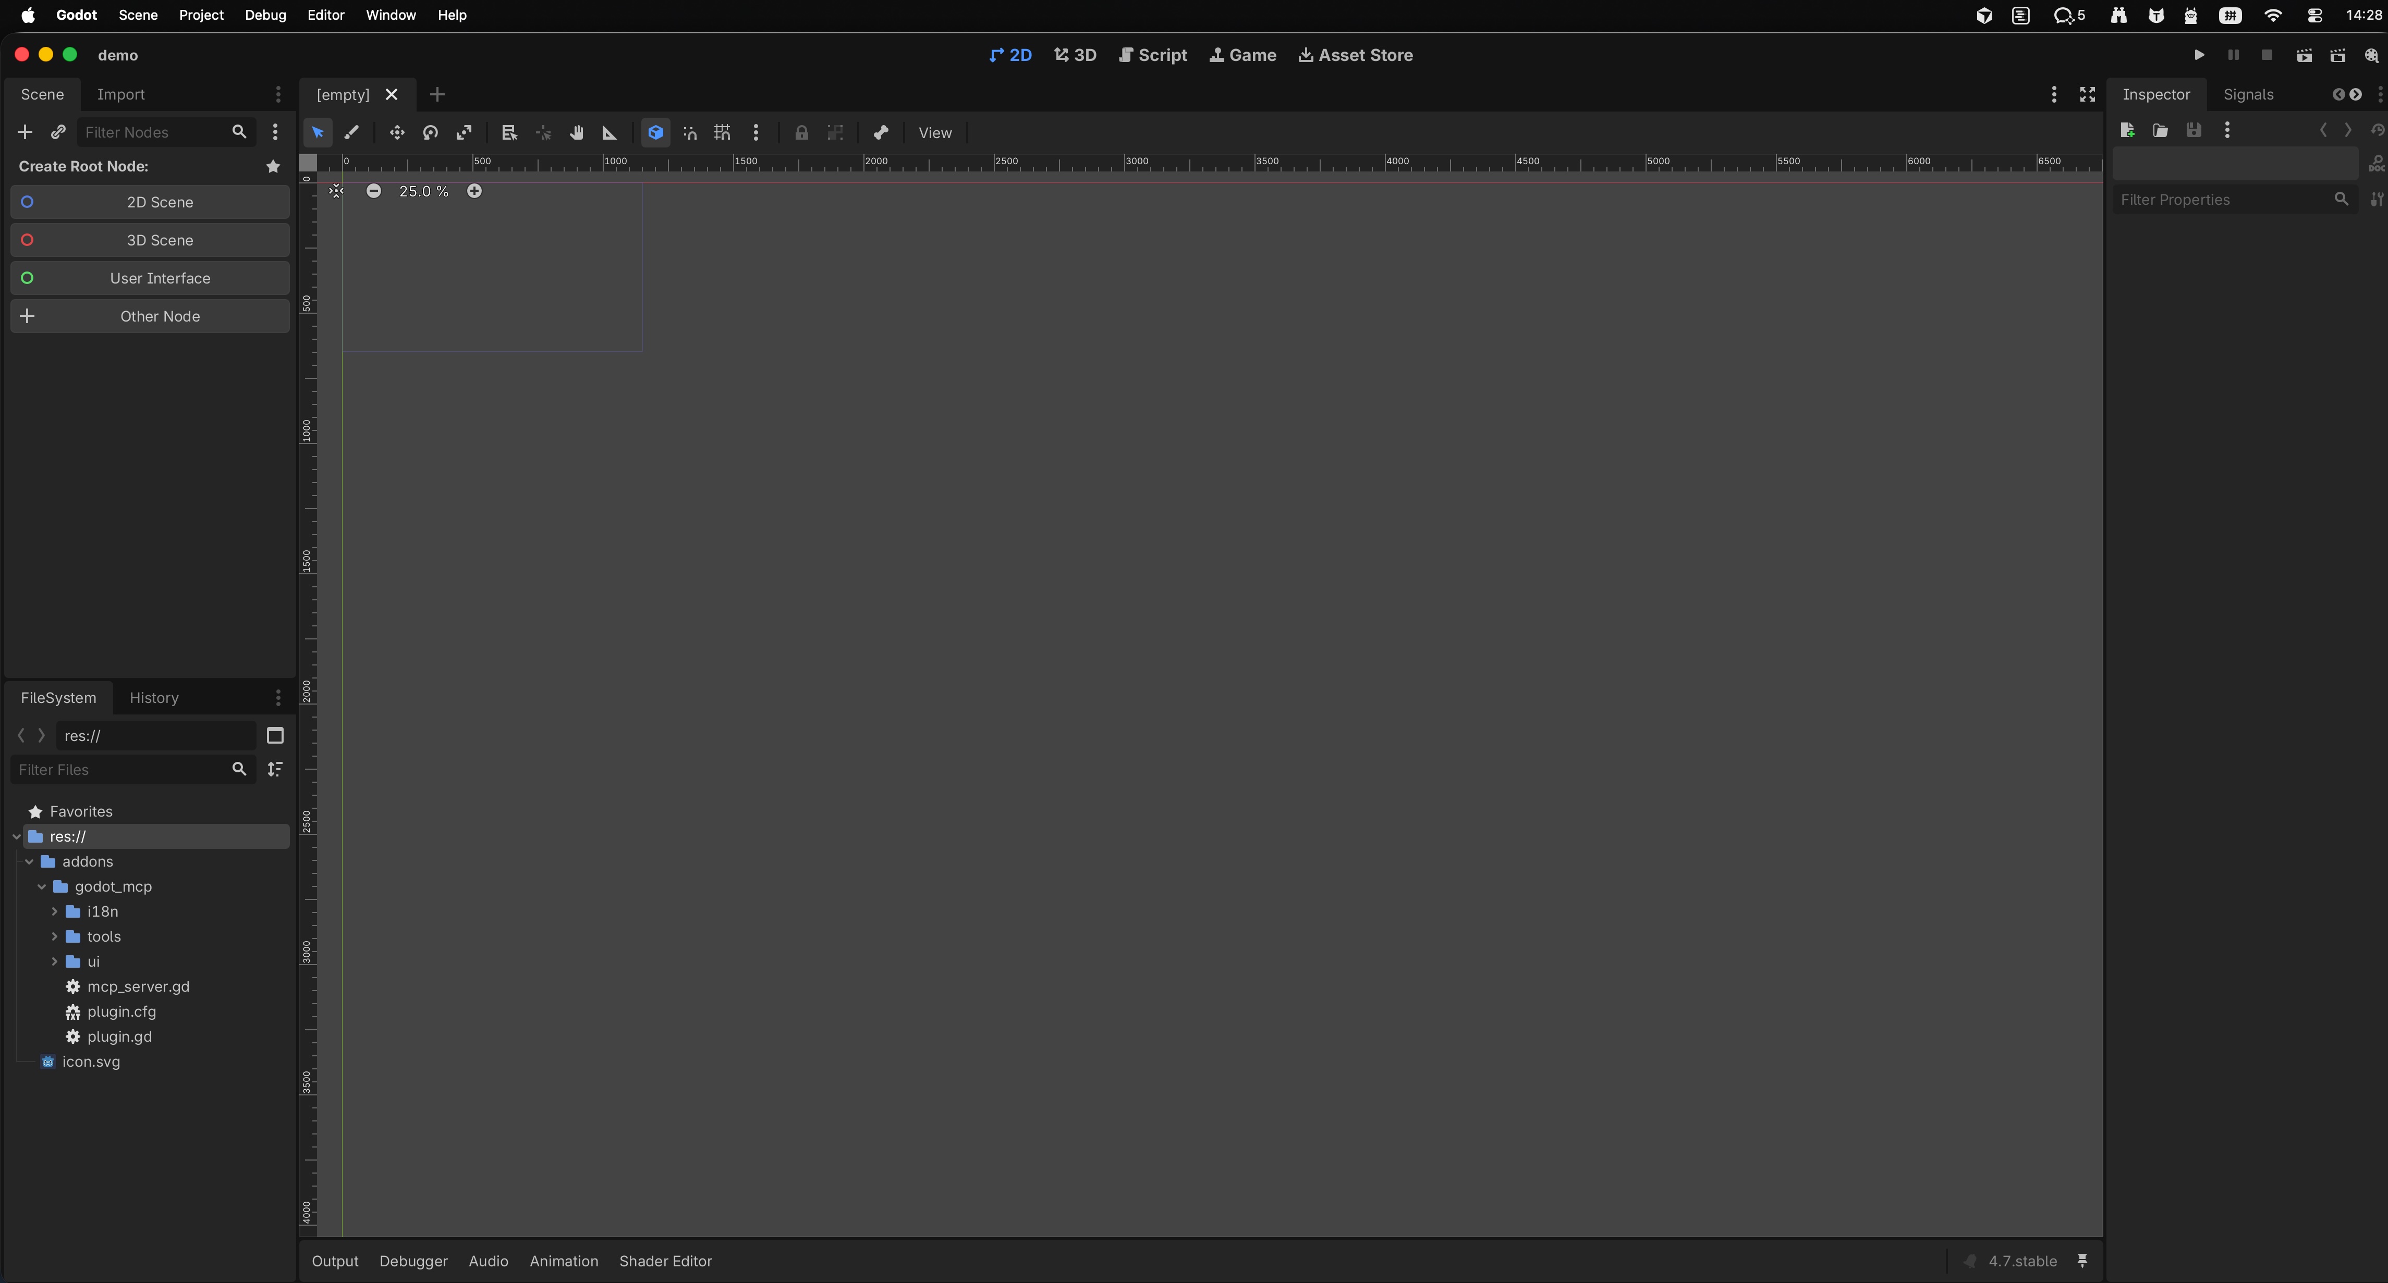The height and width of the screenshot is (1283, 2388).
Task: Select the Scale Mode tool
Action: (464, 132)
